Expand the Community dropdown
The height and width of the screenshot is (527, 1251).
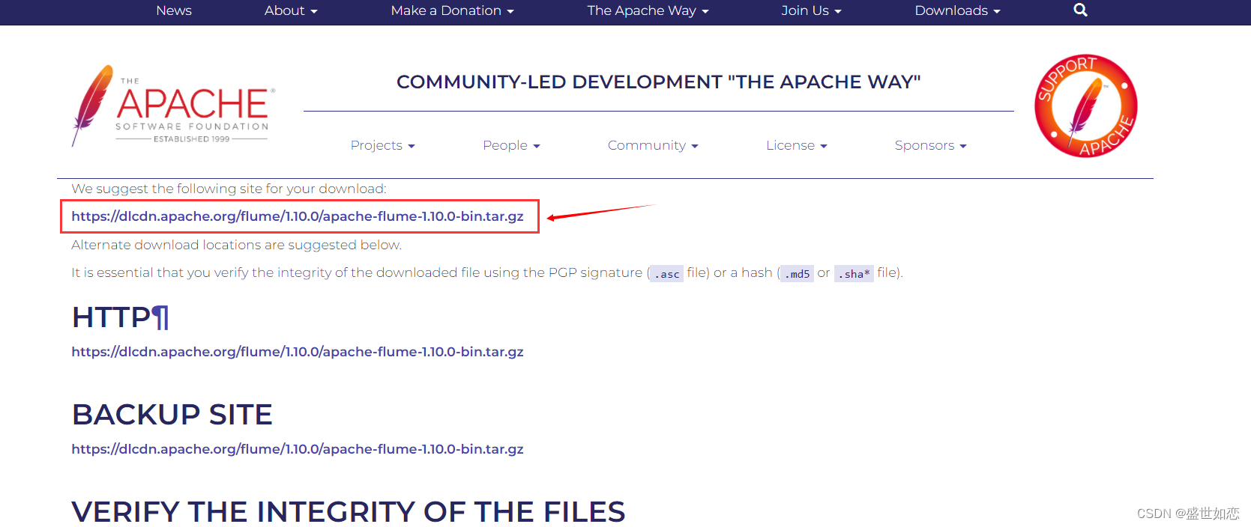653,145
